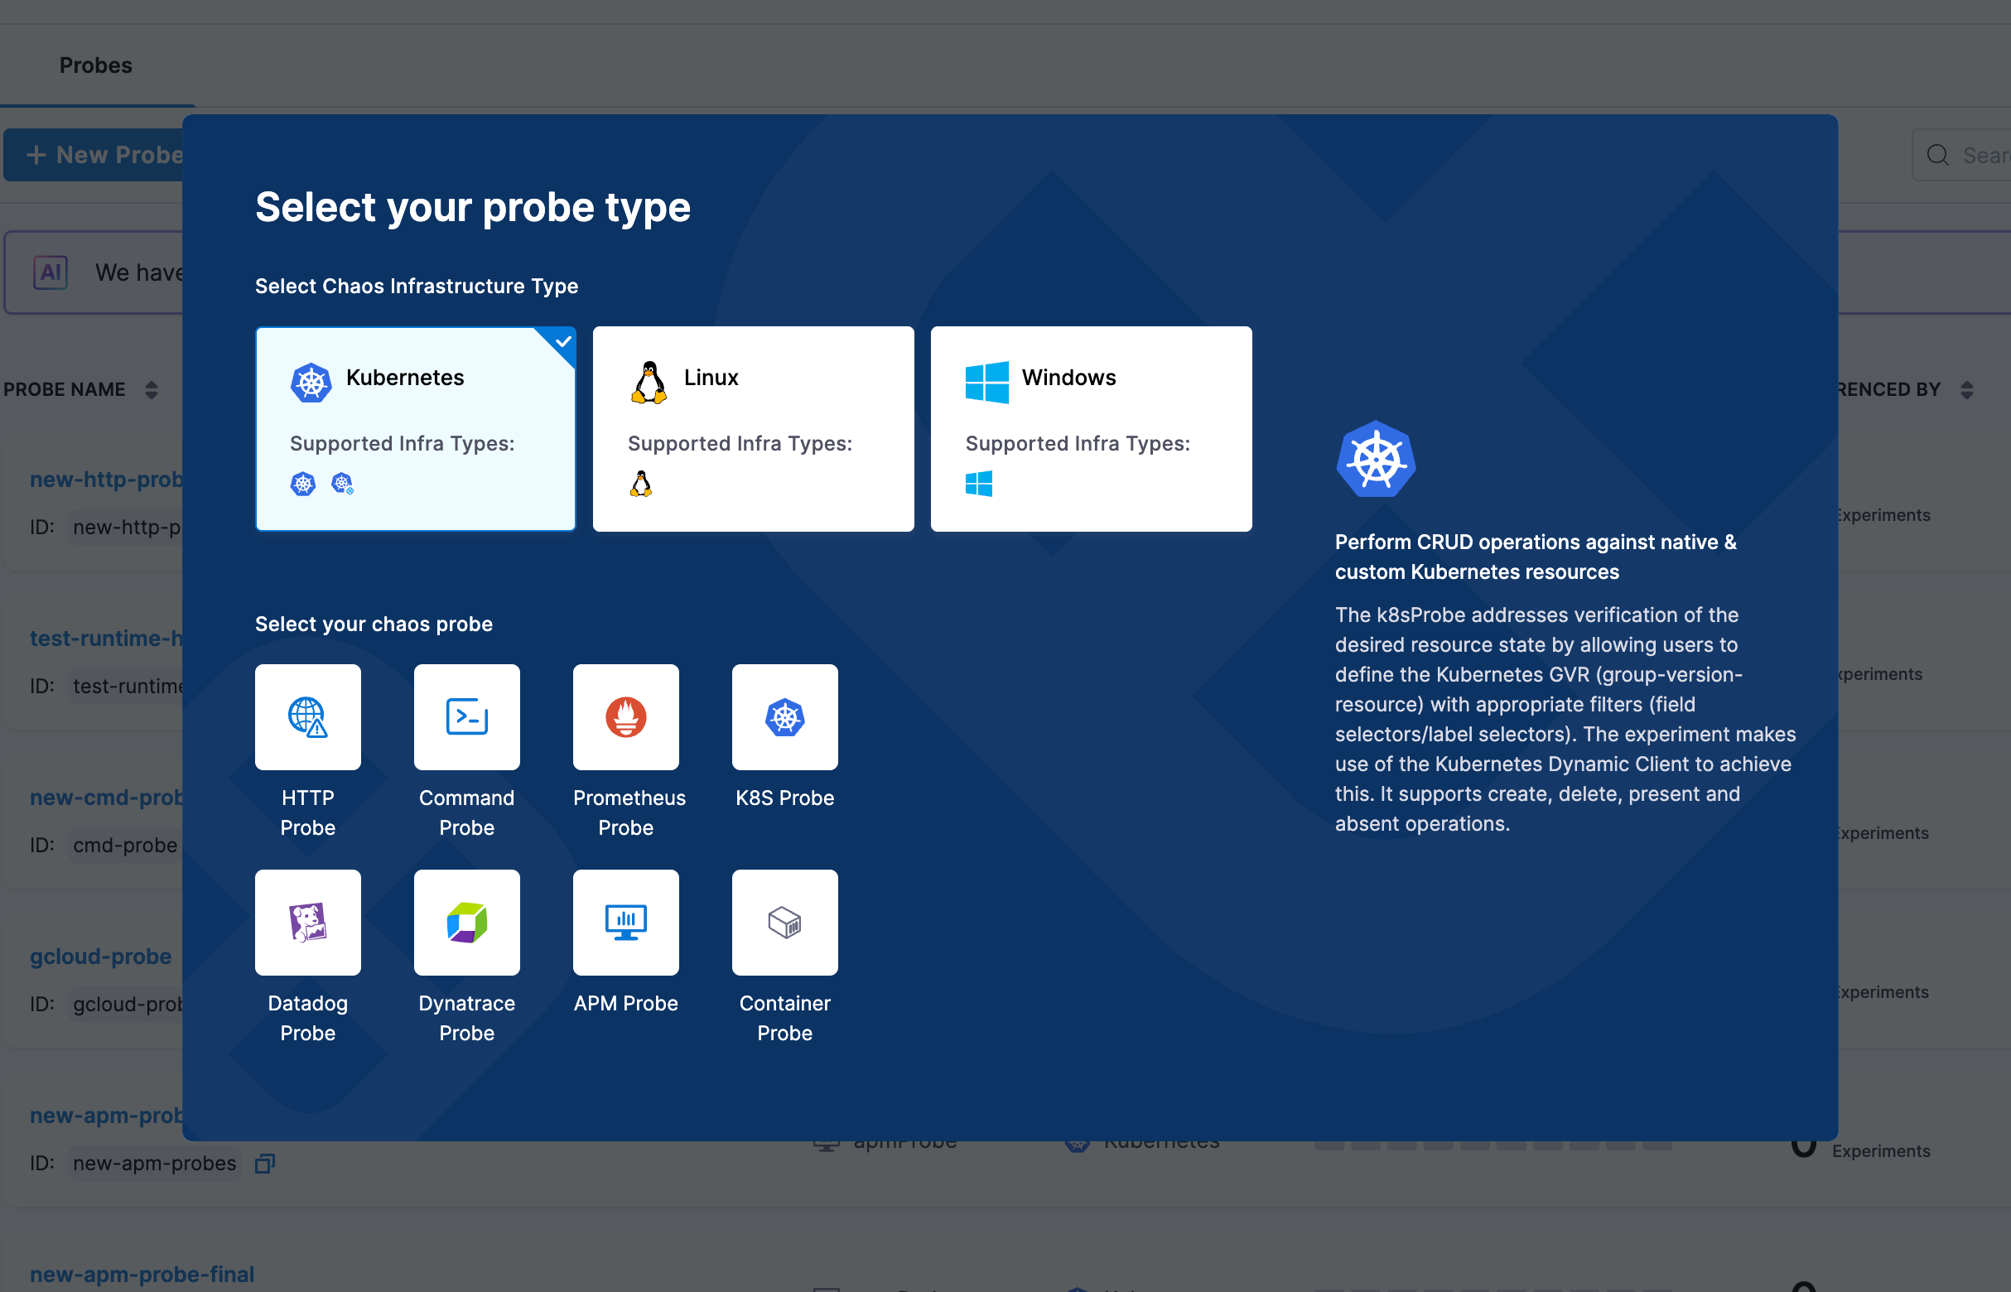2011x1292 pixels.
Task: Copy the new-apm-probes ID
Action: [x=265, y=1164]
